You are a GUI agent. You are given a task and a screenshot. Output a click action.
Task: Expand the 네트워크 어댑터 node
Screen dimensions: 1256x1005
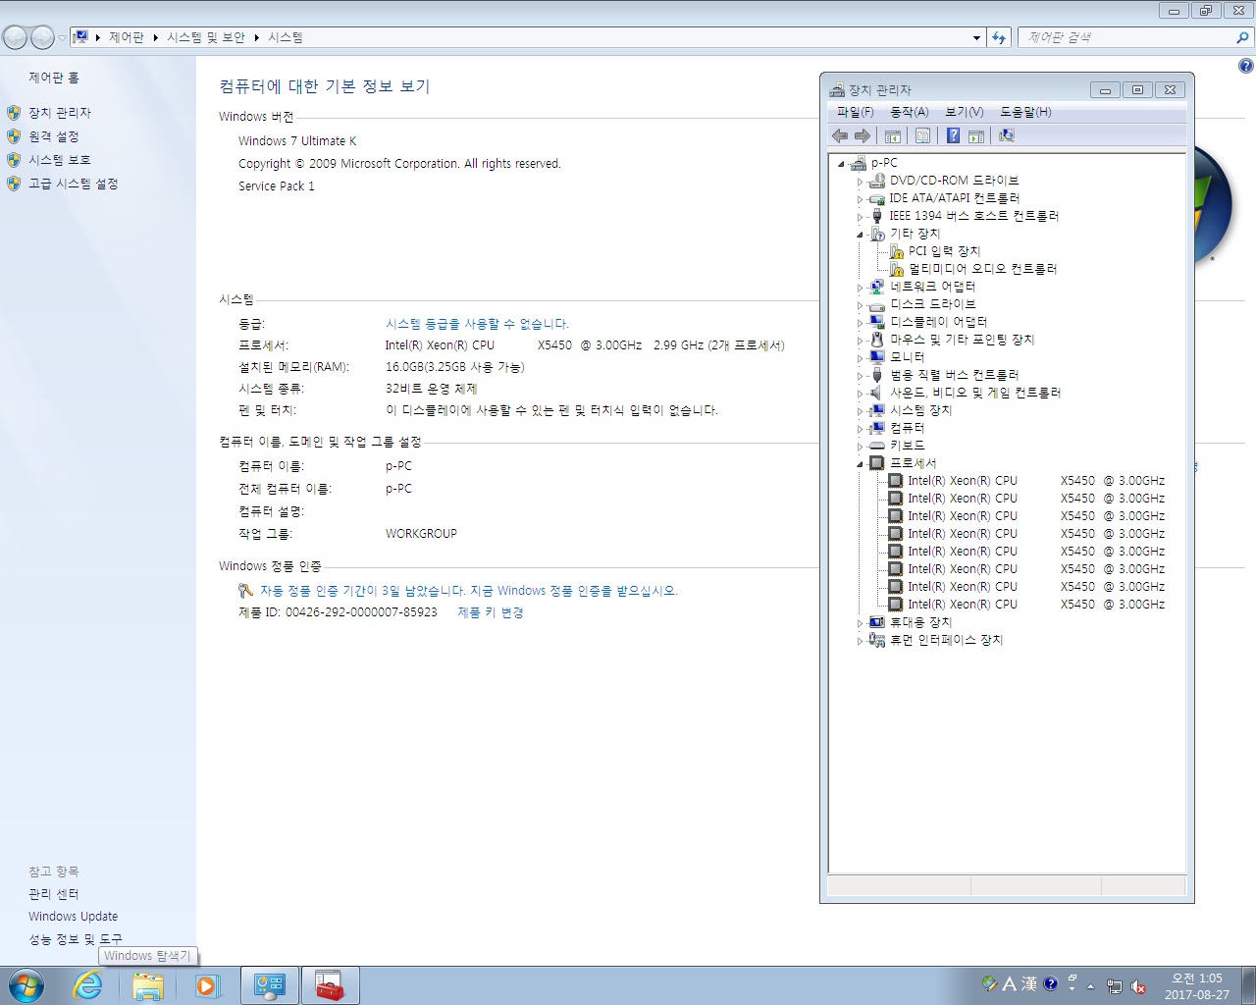tap(860, 288)
